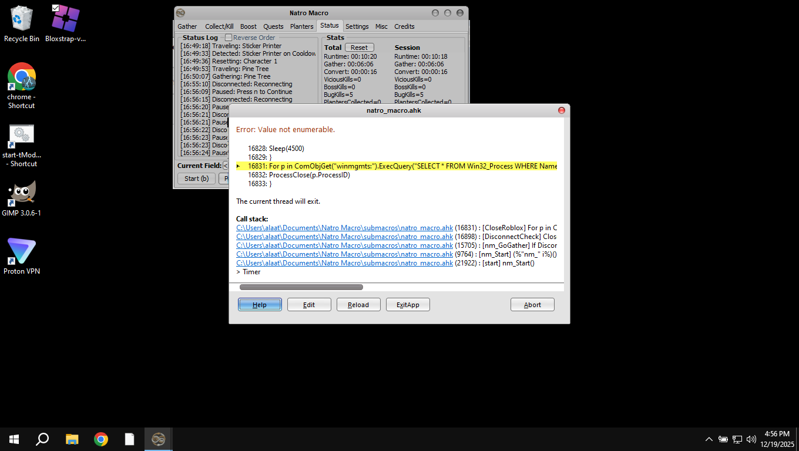Select the Proton VPN desktop icon
The width and height of the screenshot is (799, 451).
tap(22, 256)
